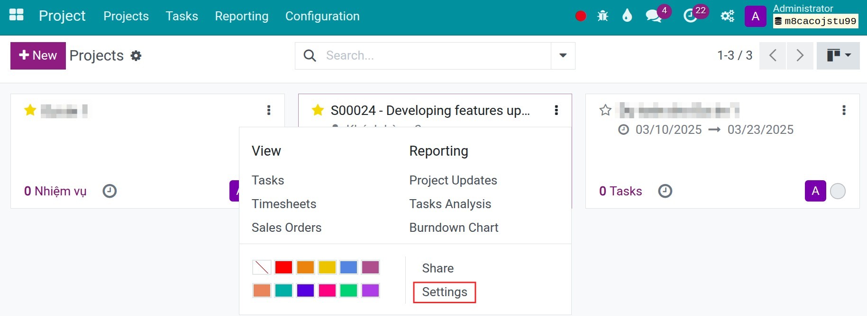The image size is (867, 316).
Task: Open Tasks Analysis report
Action: (450, 204)
